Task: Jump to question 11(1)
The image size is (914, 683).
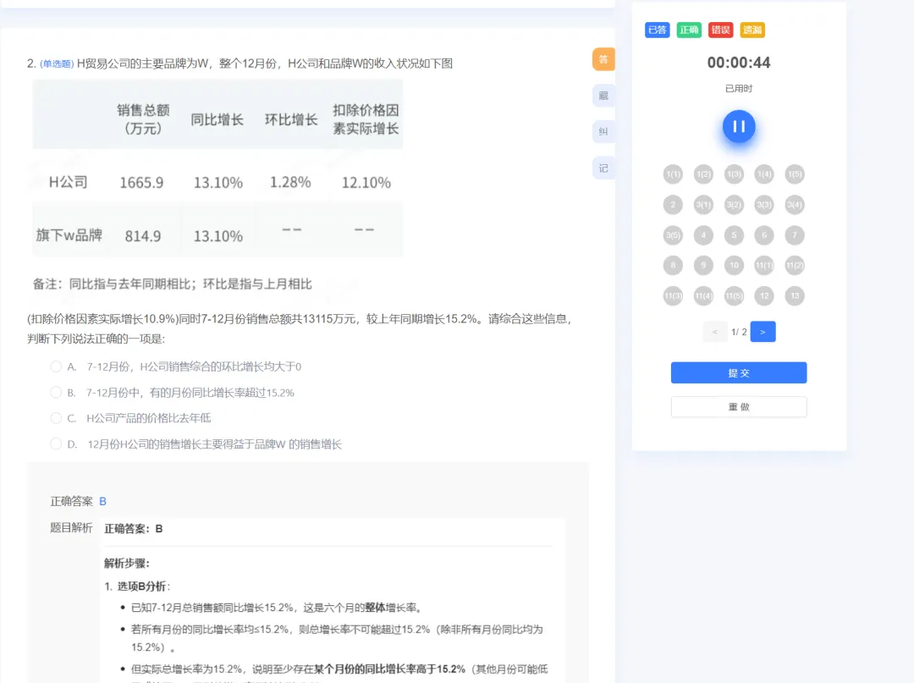Action: [x=764, y=265]
